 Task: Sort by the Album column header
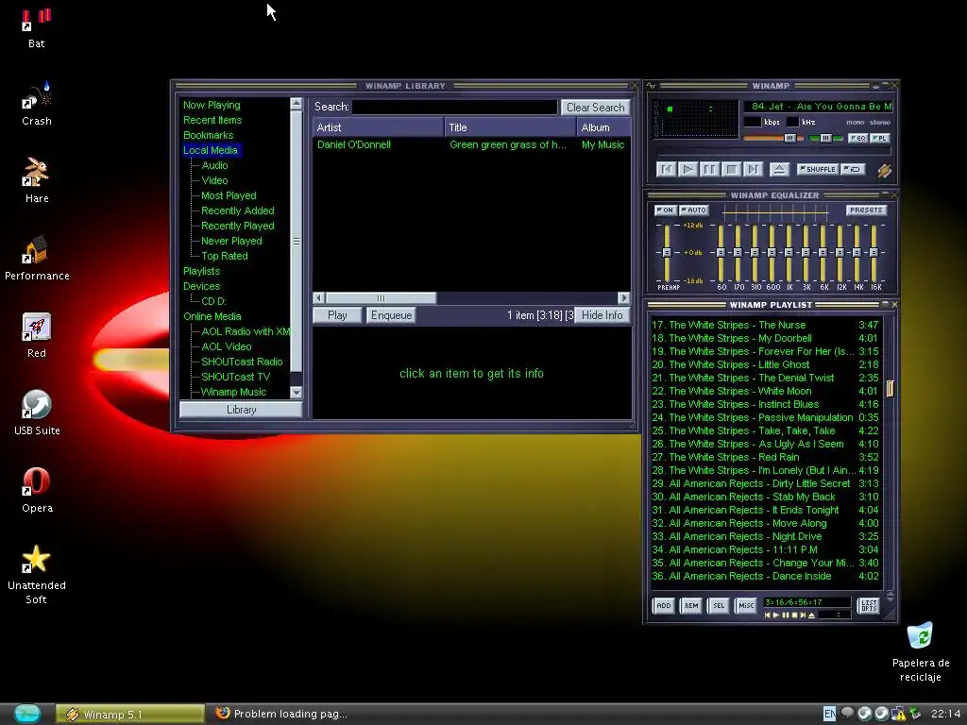(x=603, y=127)
